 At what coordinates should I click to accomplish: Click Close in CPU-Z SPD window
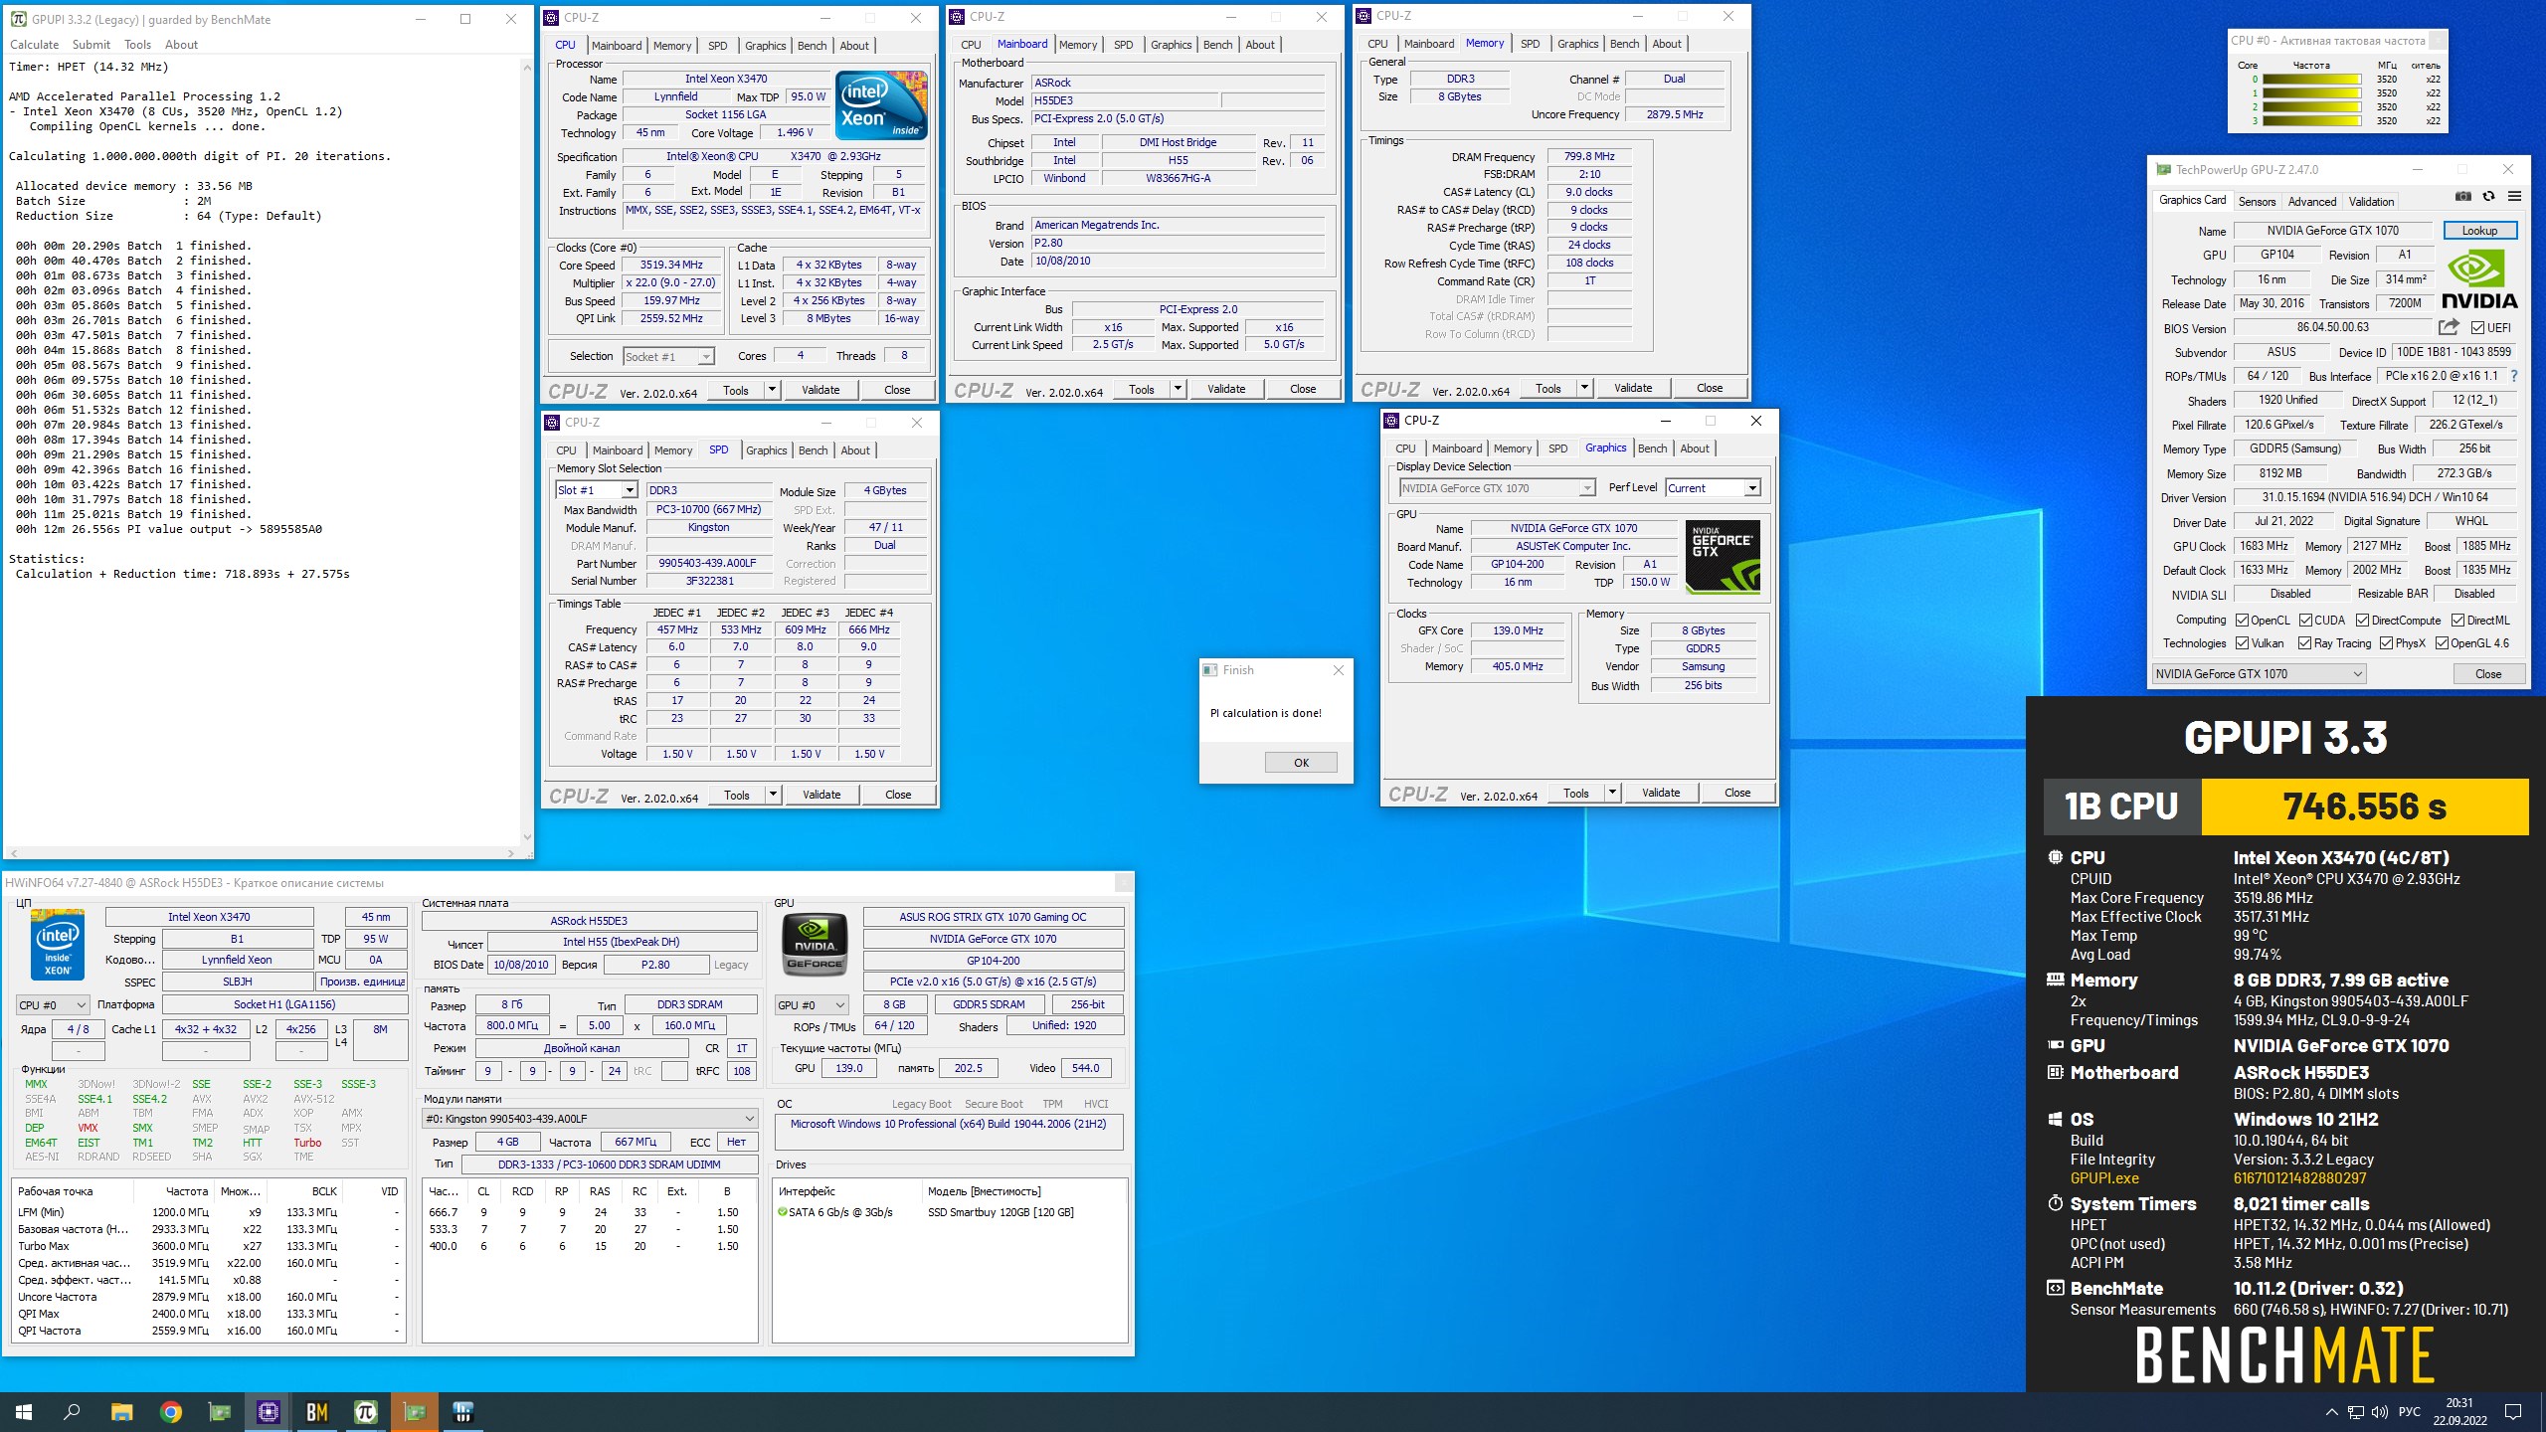coord(897,795)
